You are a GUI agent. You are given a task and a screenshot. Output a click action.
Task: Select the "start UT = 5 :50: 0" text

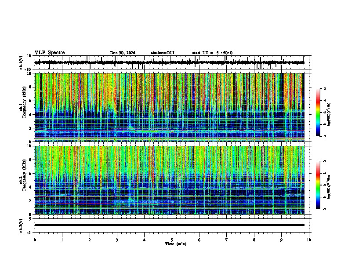212,53
